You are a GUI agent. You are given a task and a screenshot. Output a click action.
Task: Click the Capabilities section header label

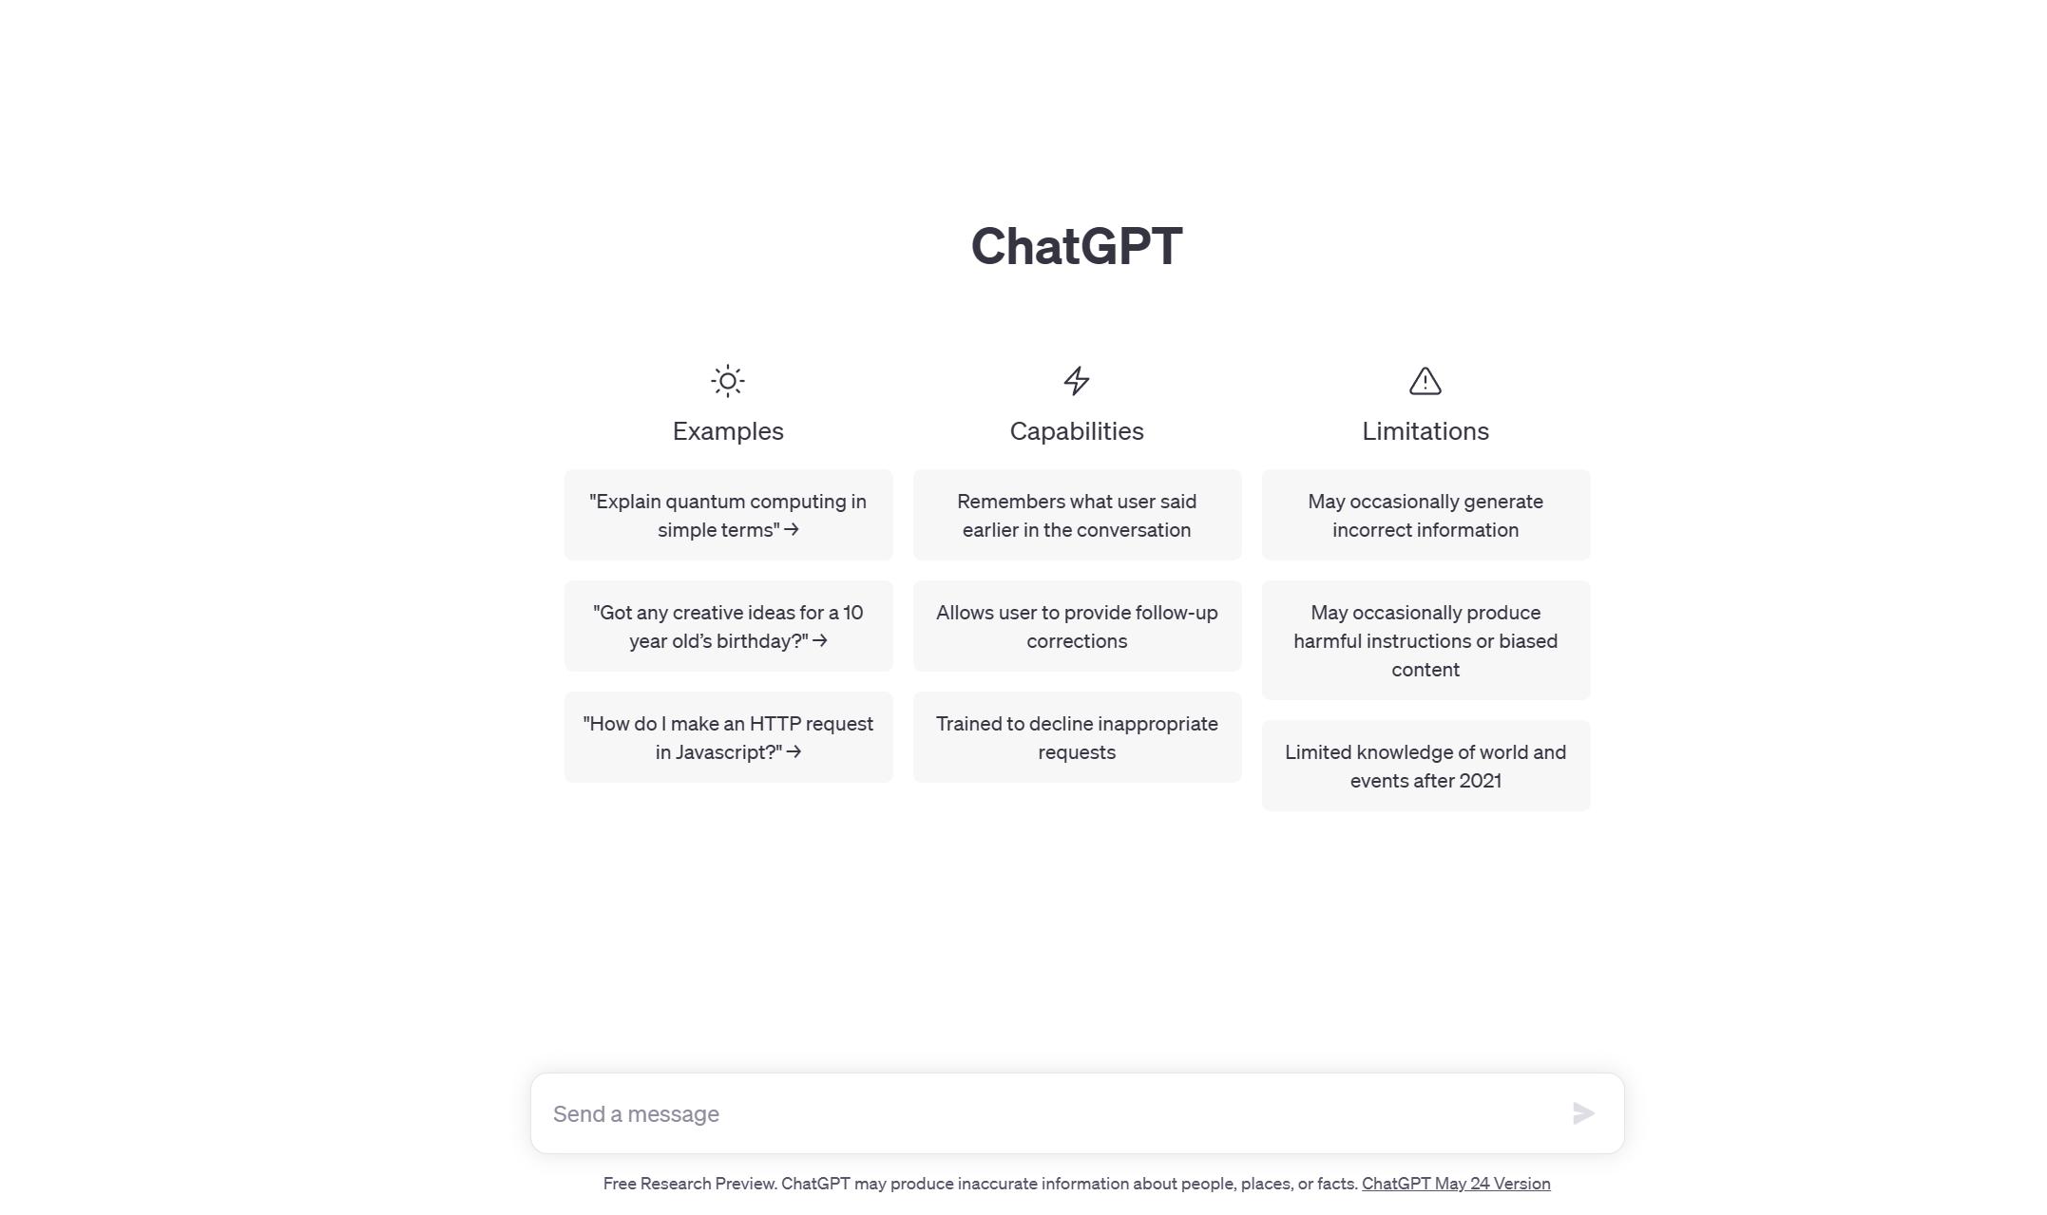tap(1077, 431)
